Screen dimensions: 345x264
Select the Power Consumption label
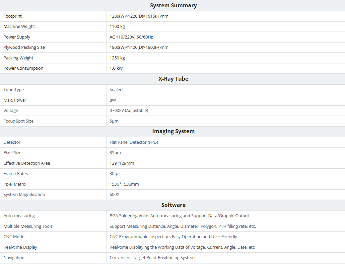point(24,68)
